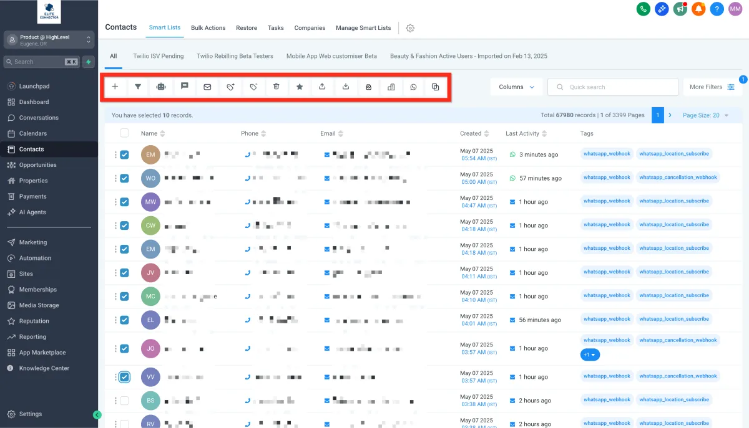Uncheck the VV contact row checkbox
The height and width of the screenshot is (428, 749).
tap(124, 377)
